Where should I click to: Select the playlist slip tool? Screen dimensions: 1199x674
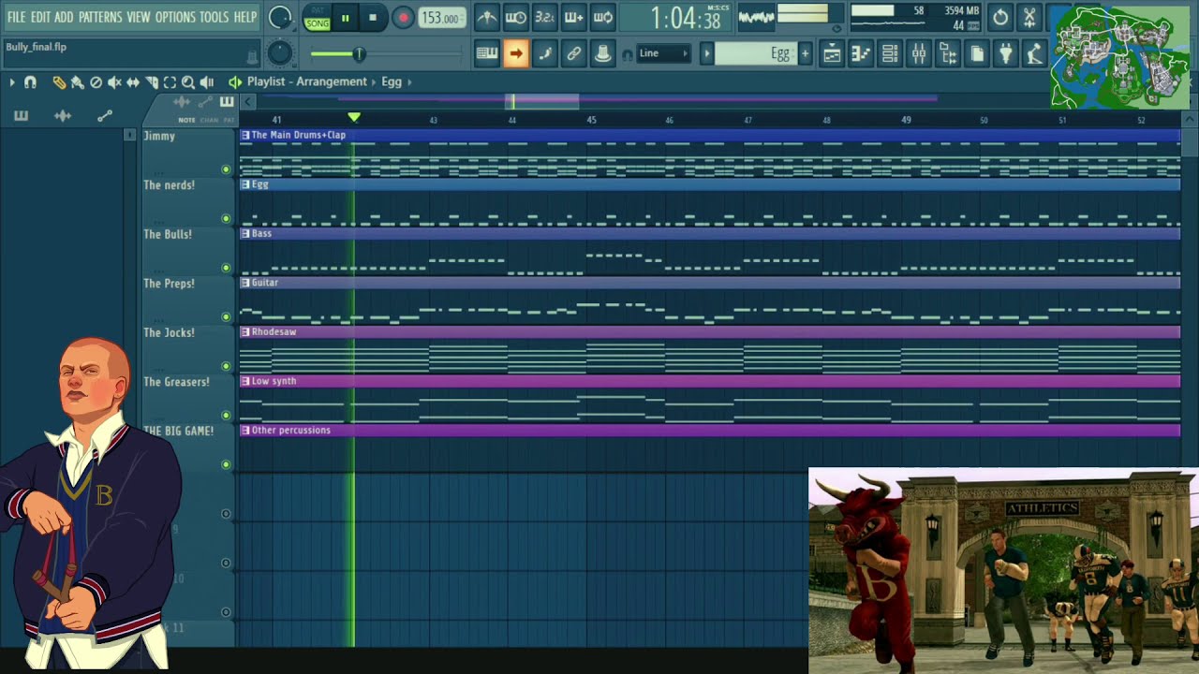pyautogui.click(x=133, y=82)
